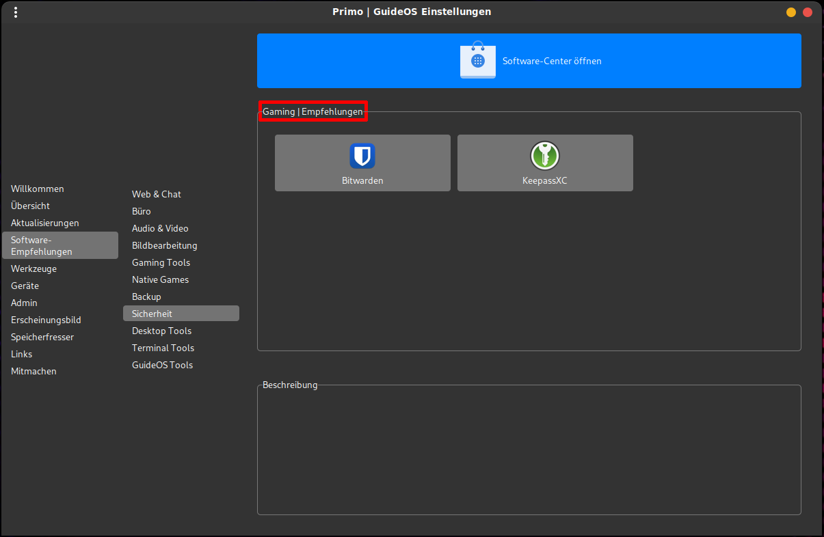824x537 pixels.
Task: Click the KeepassXC key icon
Action: click(544, 156)
